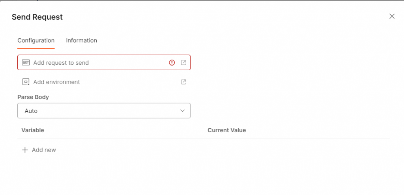Click the Send Request dialog title
The width and height of the screenshot is (404, 195).
[37, 17]
